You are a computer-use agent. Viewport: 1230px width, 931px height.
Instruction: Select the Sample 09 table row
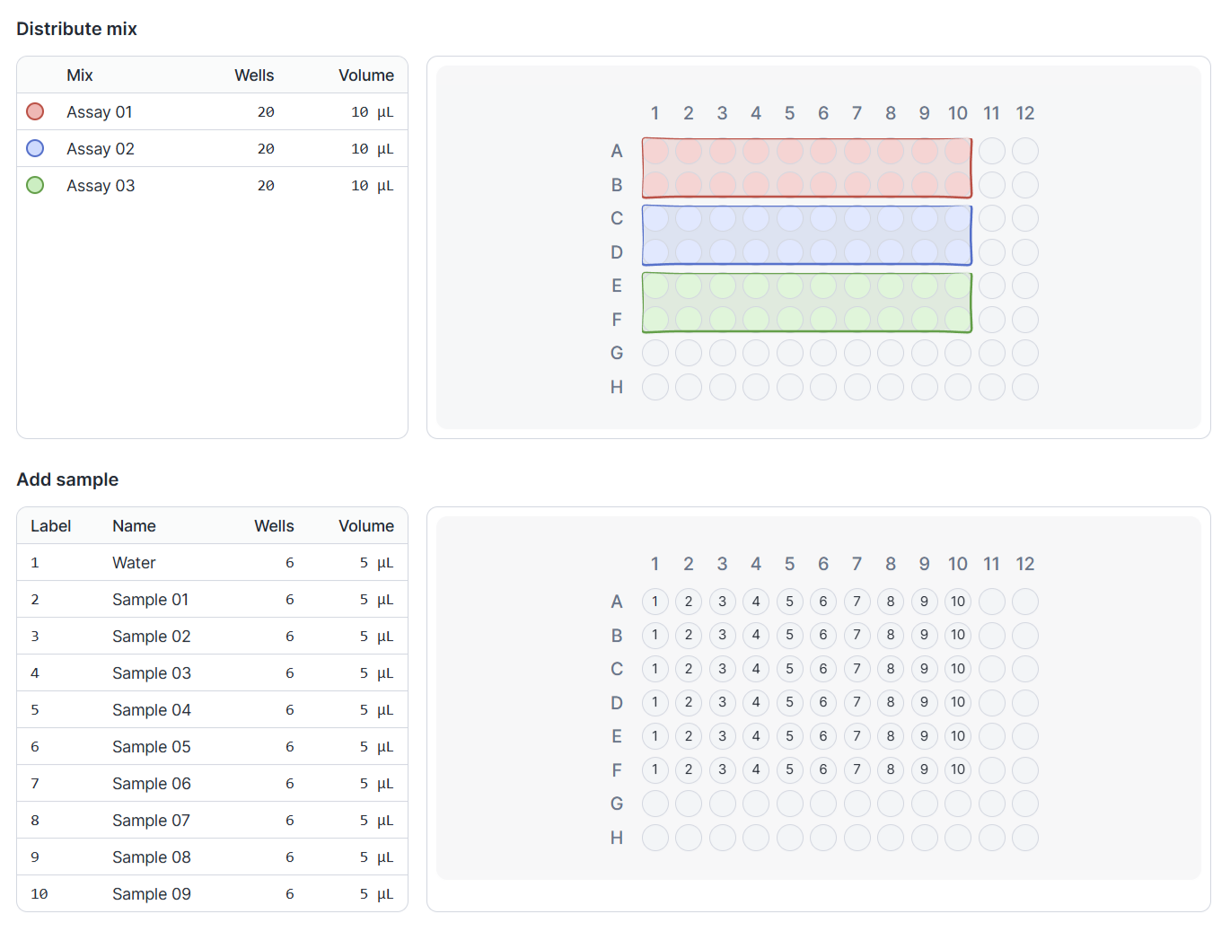(212, 894)
